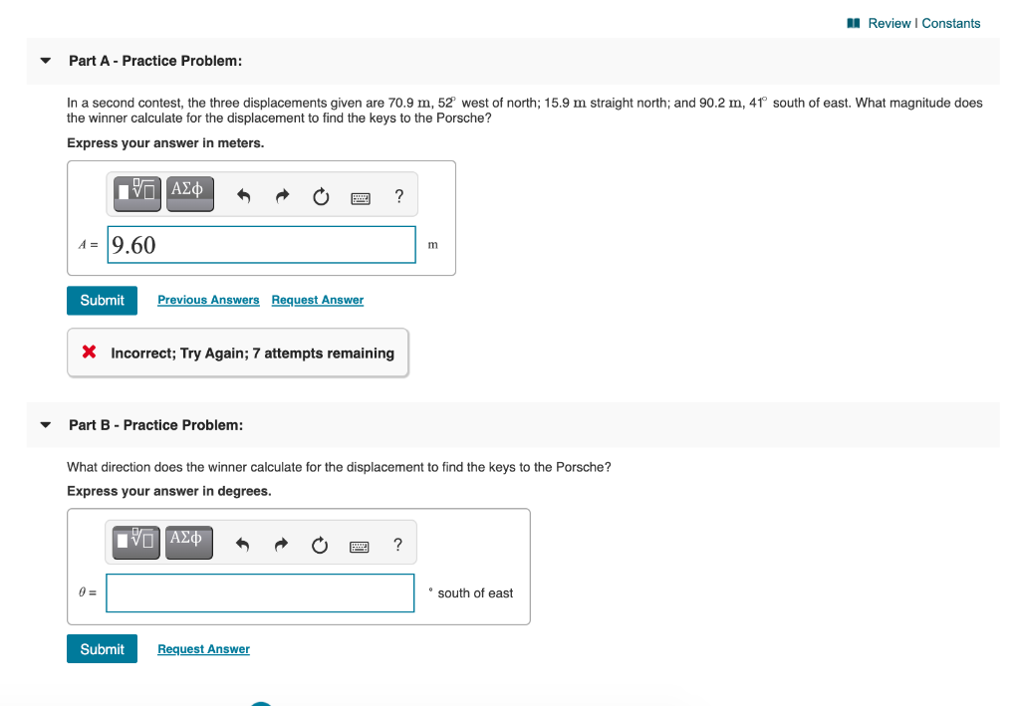Open the math template palette in Part B
This screenshot has width=1020, height=706.
click(134, 542)
